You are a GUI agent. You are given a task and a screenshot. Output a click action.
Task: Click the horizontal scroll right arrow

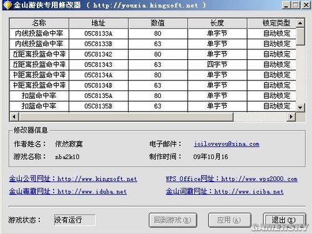pyautogui.click(x=291, y=117)
